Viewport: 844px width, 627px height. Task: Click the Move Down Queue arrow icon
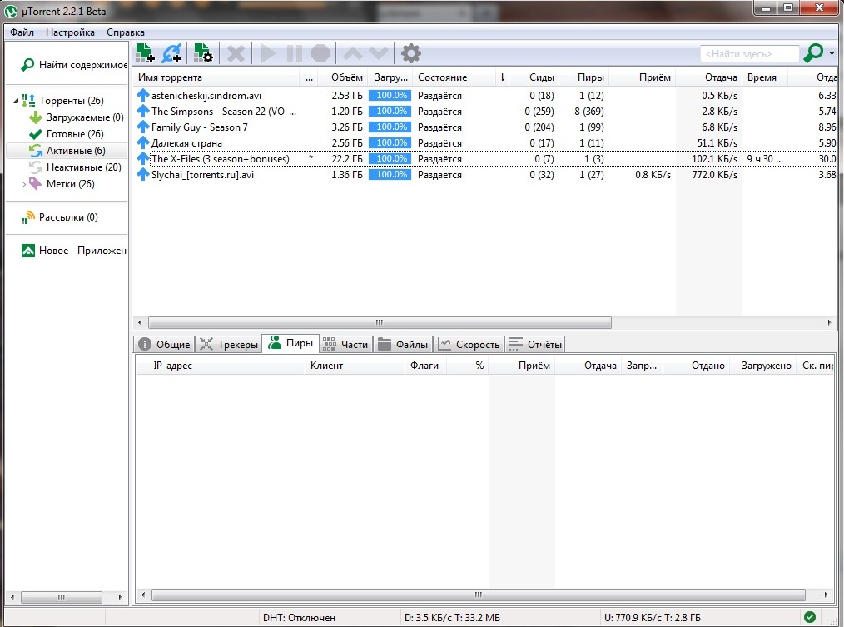[x=379, y=53]
